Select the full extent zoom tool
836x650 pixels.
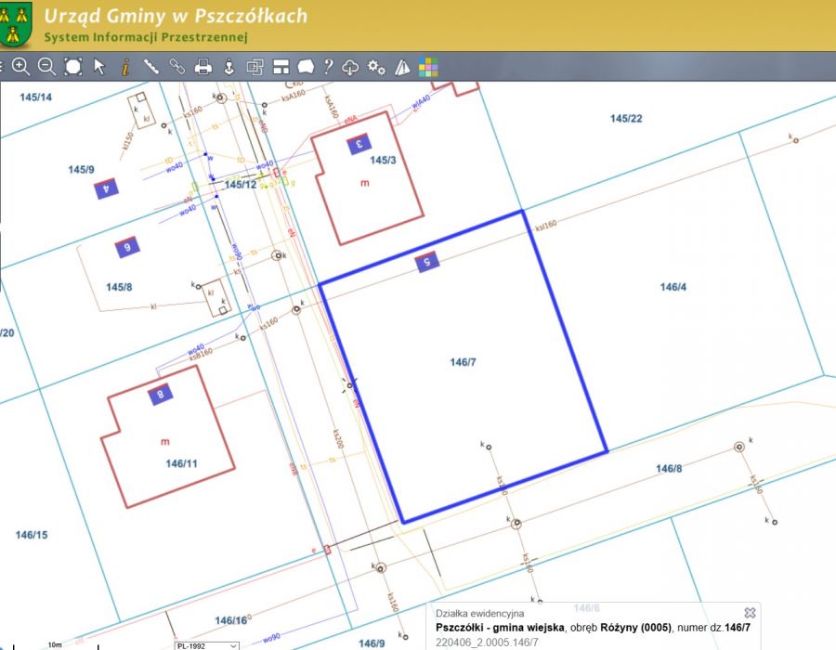pos(73,67)
